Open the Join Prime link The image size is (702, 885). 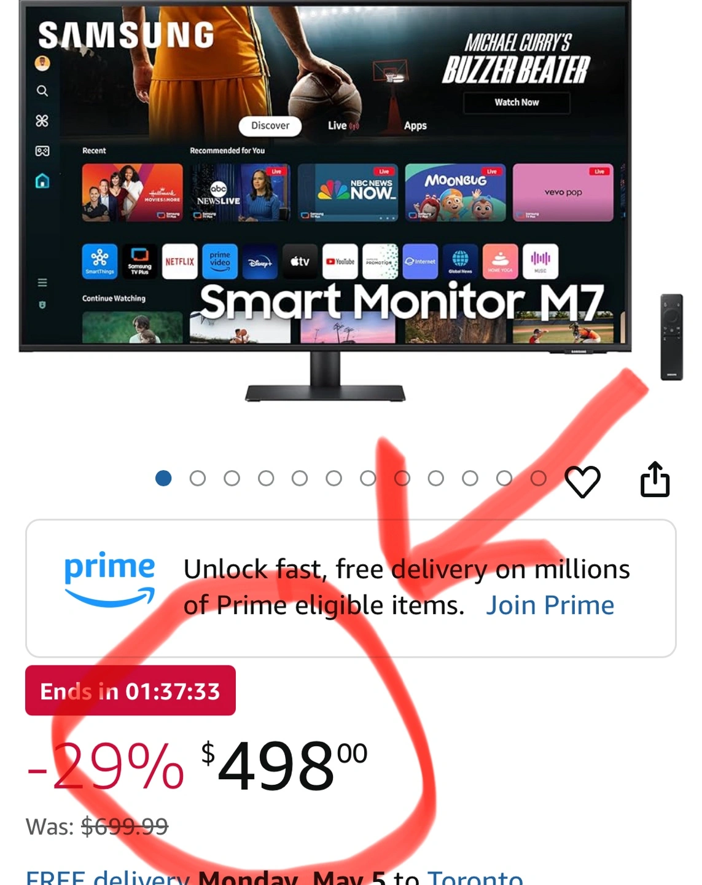coord(550,605)
